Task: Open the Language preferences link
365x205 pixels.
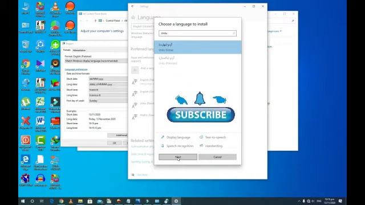Action: pos(76,69)
